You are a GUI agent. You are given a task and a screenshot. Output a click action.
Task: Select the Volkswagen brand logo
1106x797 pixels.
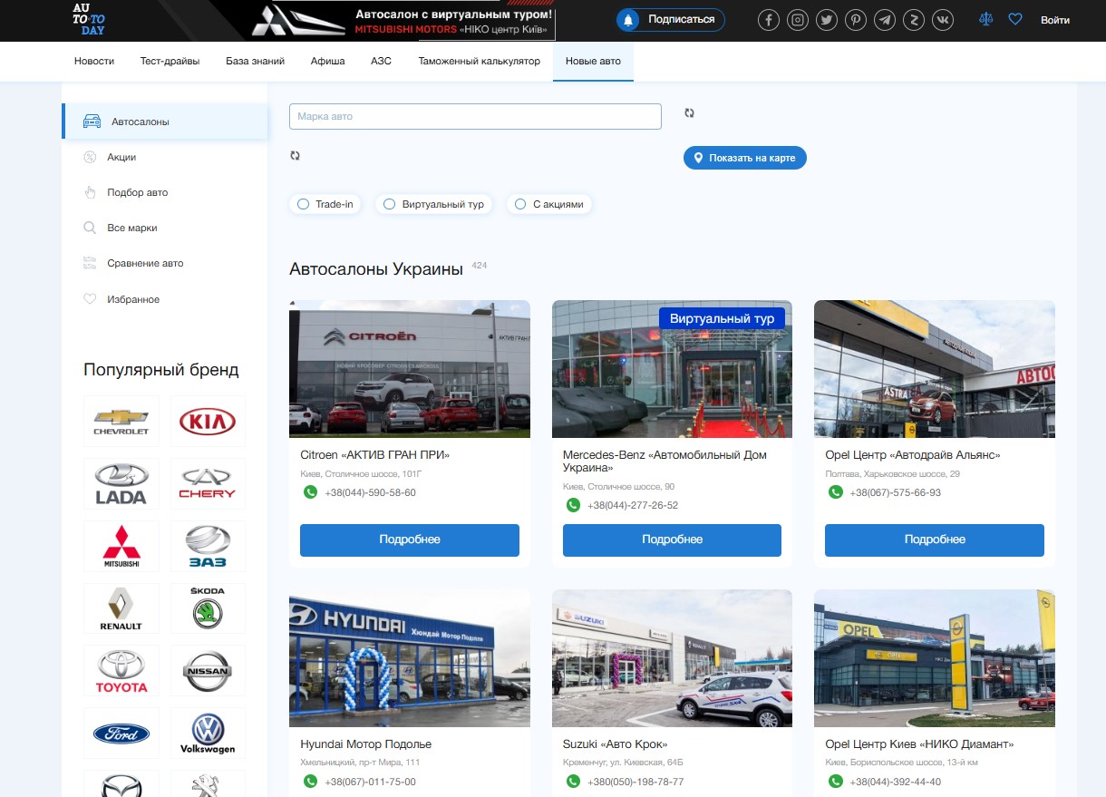click(208, 734)
